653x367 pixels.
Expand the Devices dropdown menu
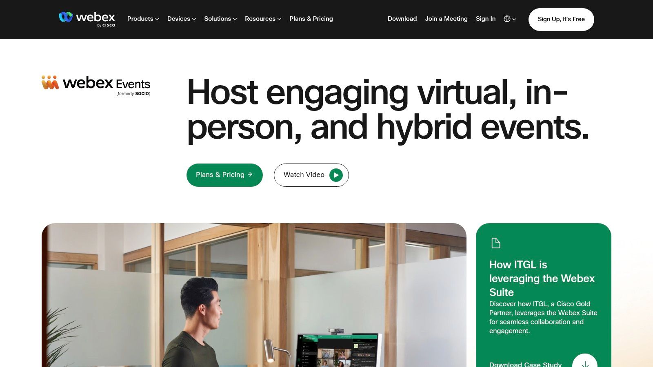(x=182, y=19)
